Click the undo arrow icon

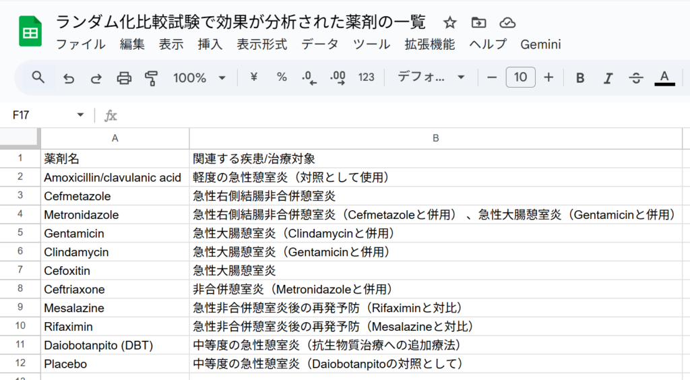click(x=69, y=78)
